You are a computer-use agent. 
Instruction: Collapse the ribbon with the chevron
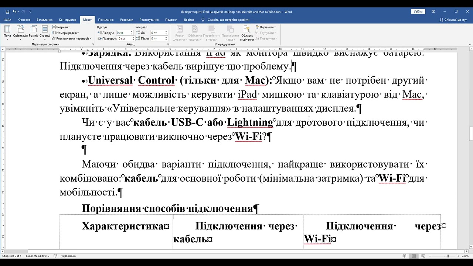tap(469, 44)
